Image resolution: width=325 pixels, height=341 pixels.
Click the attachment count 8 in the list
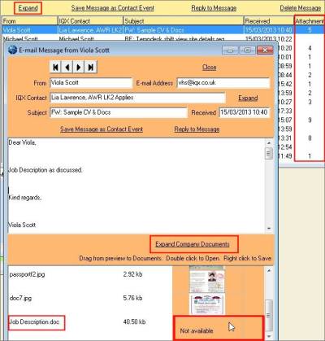point(310,138)
